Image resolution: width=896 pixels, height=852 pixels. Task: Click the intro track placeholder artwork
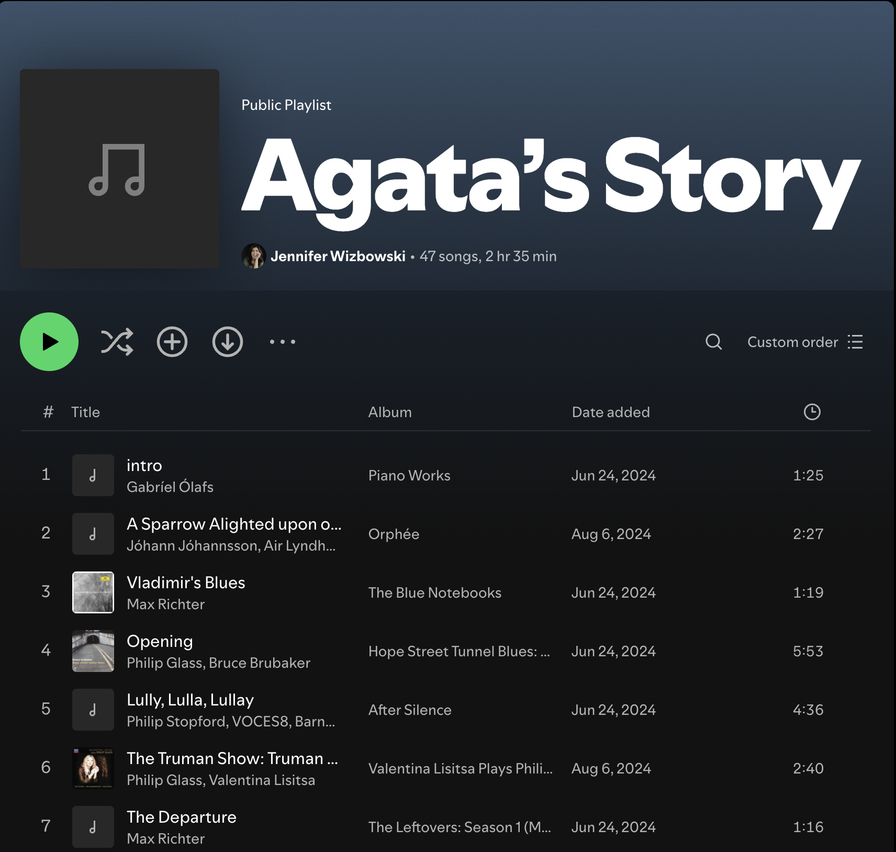click(x=93, y=475)
